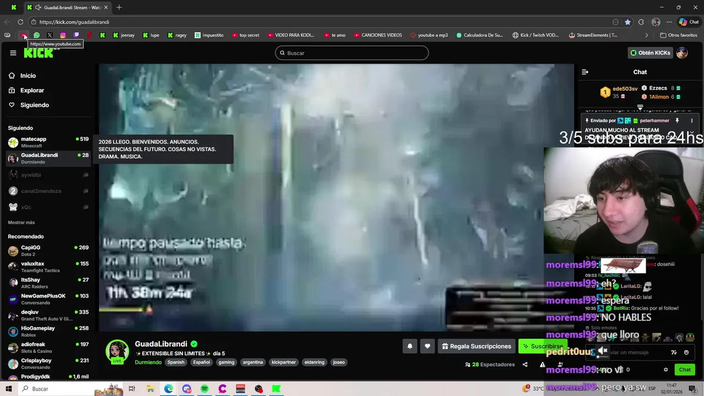
Task: Open the Instagram bookmark icon
Action: click(63, 35)
